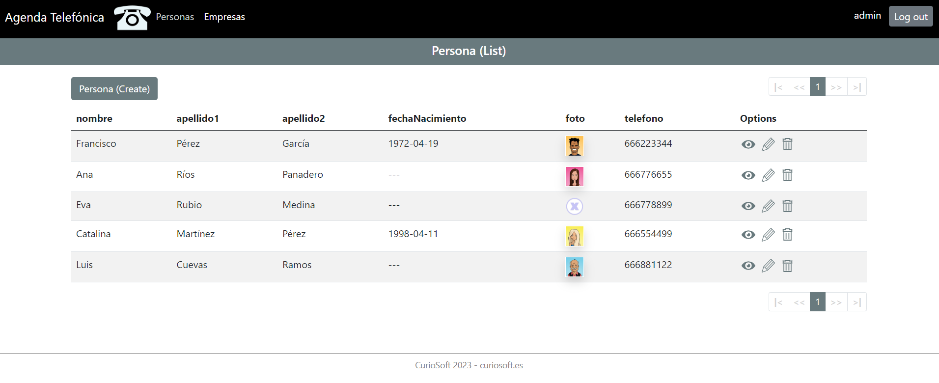Log out of the admin account
939x383 pixels.
point(911,17)
